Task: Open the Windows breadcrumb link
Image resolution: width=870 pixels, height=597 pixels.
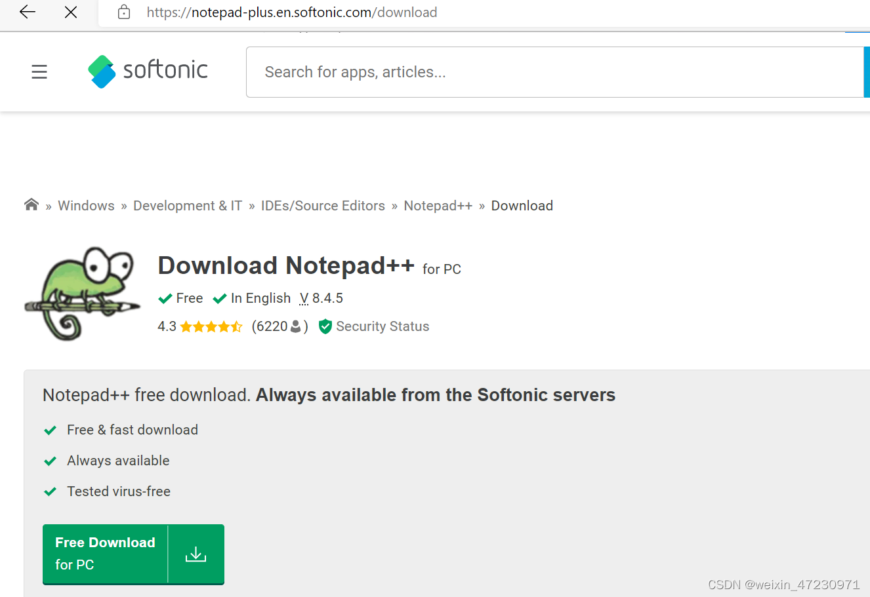Action: coord(86,205)
